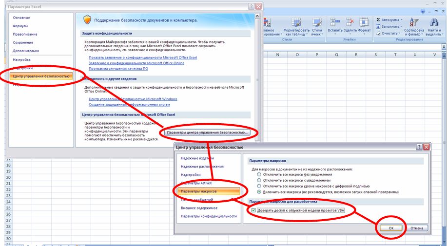The height and width of the screenshot is (246, 447).
Task: Click help button in Trust Center dialog
Action: [x=419, y=147]
